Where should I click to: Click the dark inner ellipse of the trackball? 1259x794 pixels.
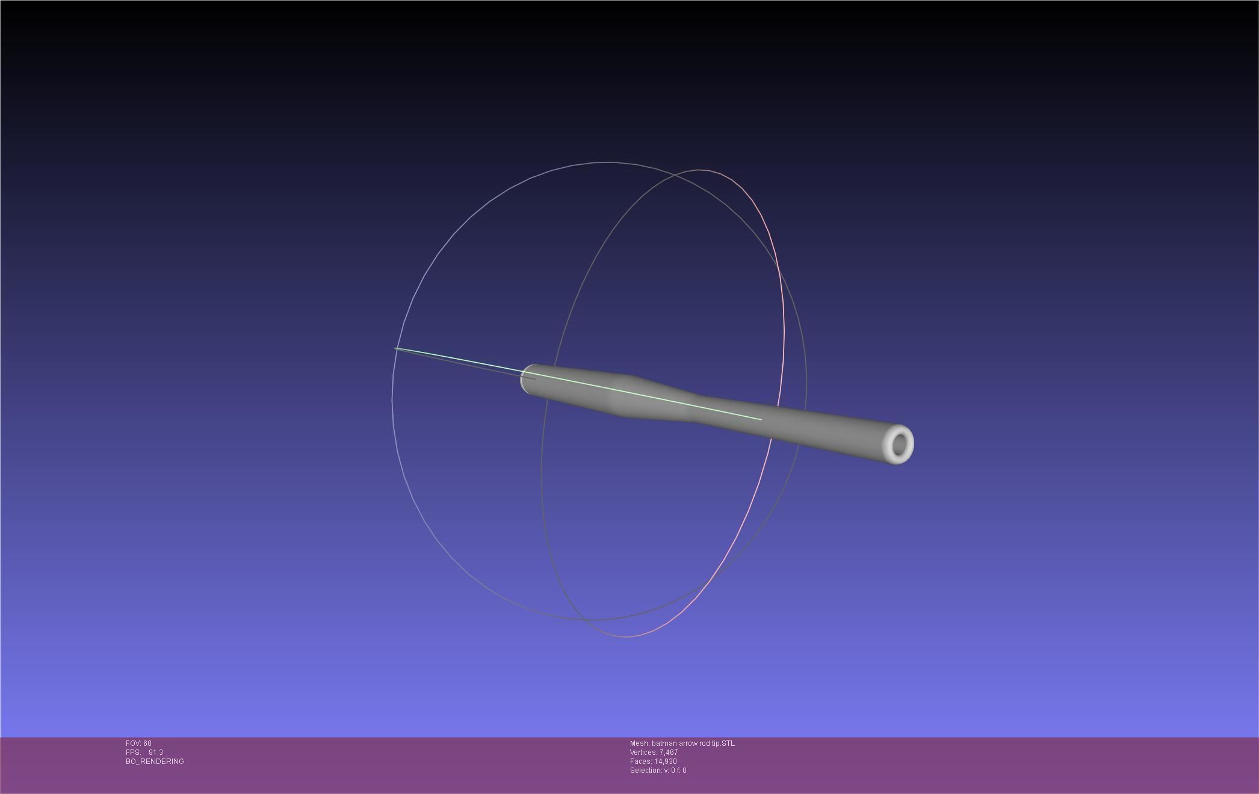pos(541,469)
